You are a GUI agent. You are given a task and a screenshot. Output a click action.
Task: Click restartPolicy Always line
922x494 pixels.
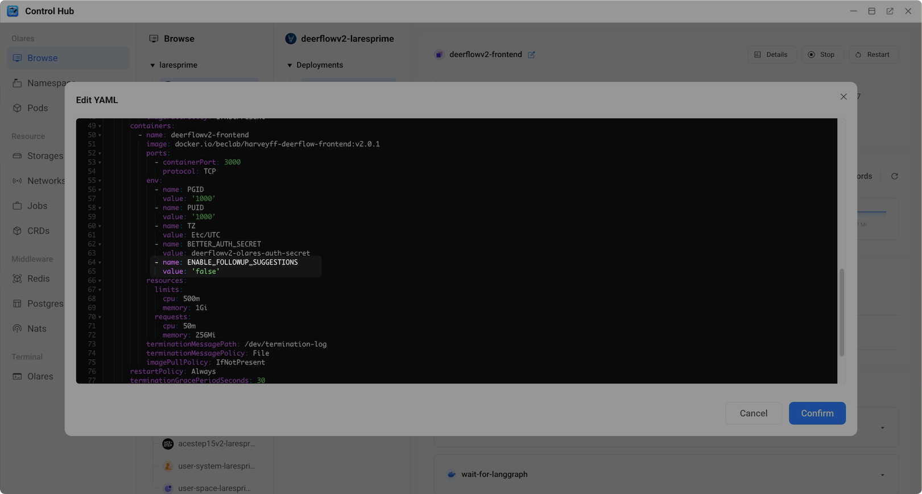(172, 371)
